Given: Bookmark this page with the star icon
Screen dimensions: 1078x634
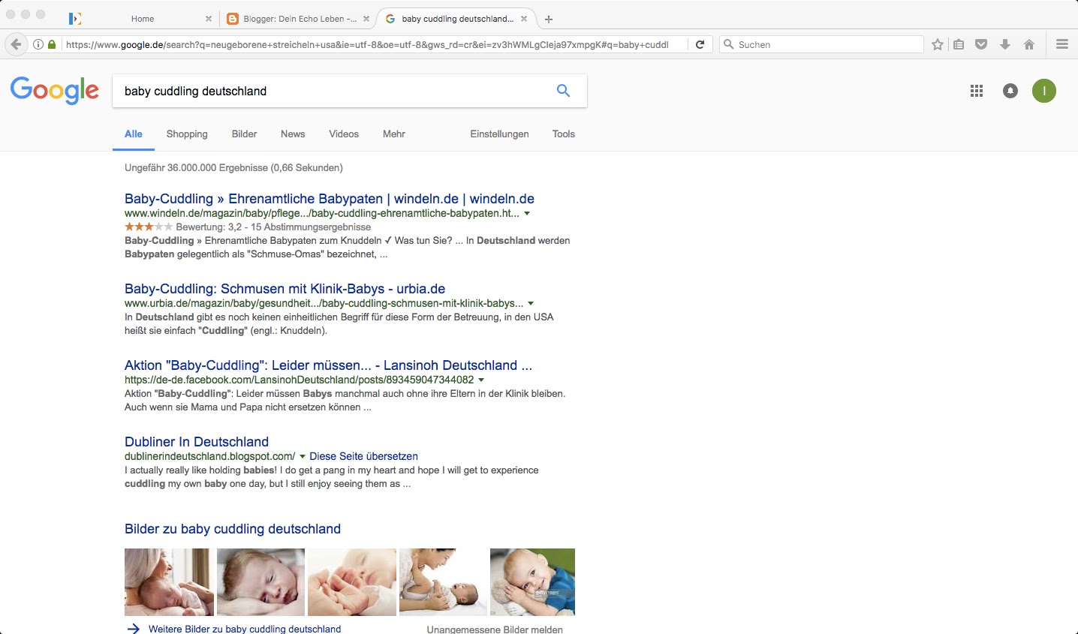Looking at the screenshot, I should [938, 44].
